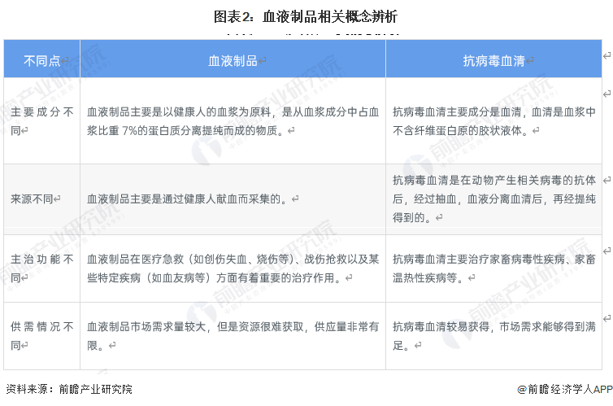The width and height of the screenshot is (613, 406).
Task: Click the 主要成分不同 row label
Action: coord(41,120)
